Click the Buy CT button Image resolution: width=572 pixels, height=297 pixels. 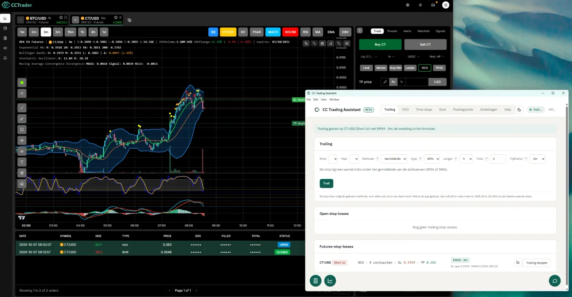[380, 45]
